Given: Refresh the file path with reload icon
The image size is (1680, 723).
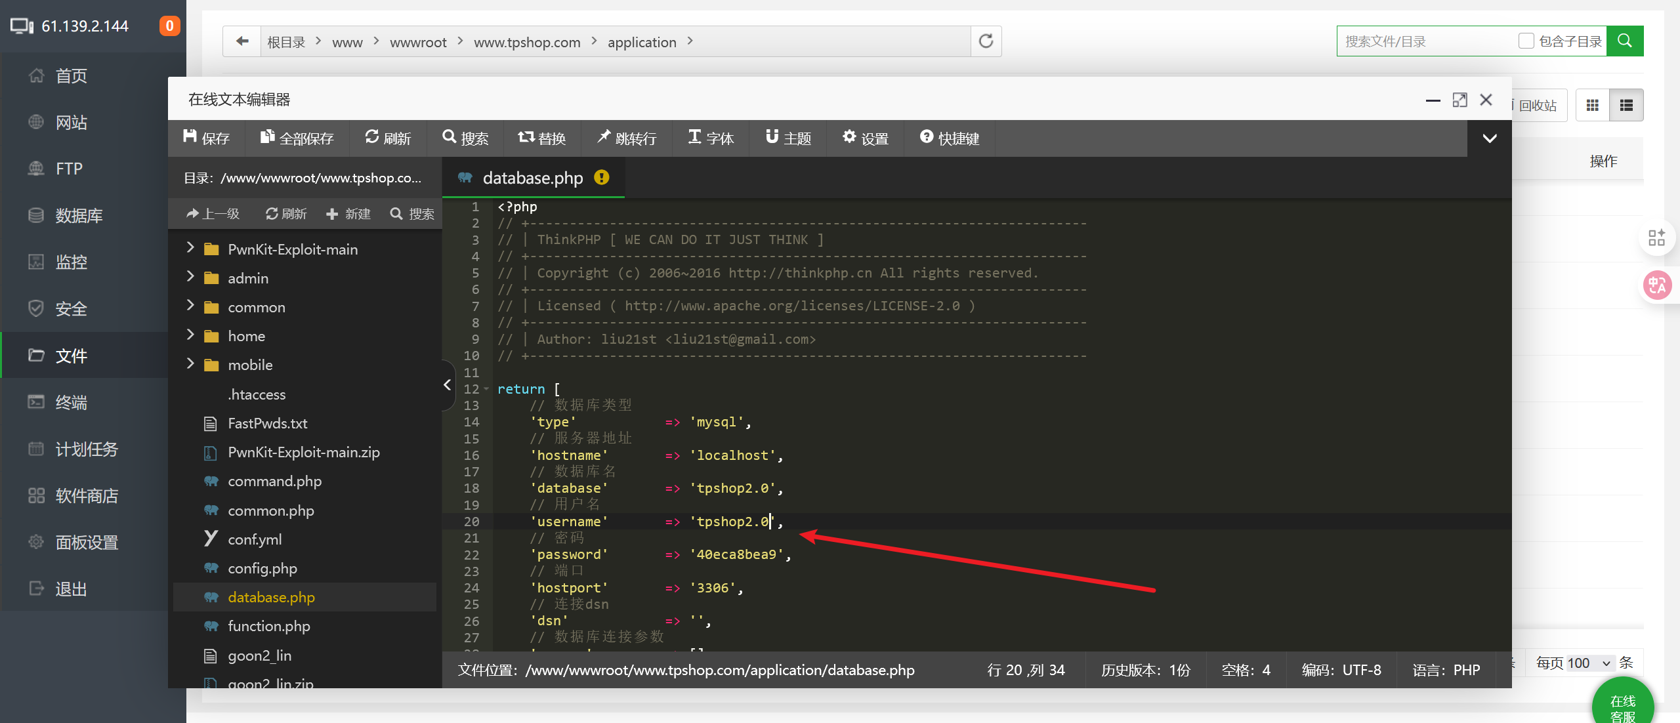Looking at the screenshot, I should [986, 41].
